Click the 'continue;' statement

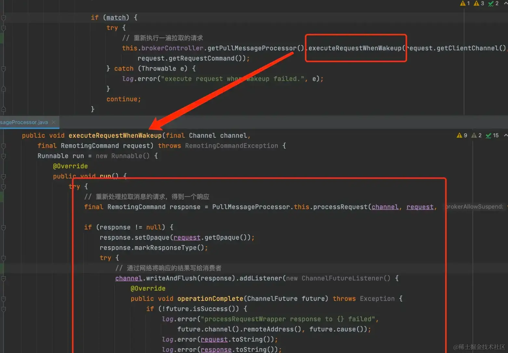(x=124, y=99)
